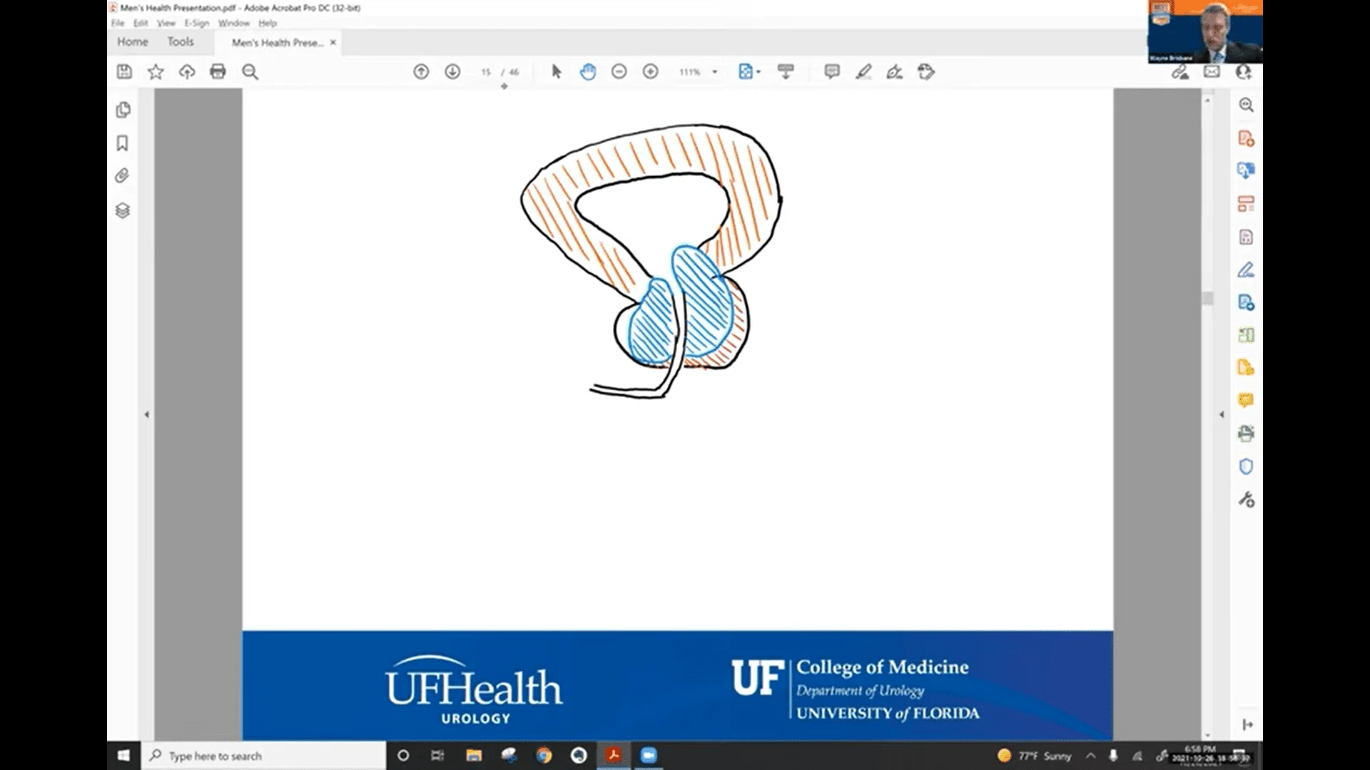
Task: Click the Save file icon
Action: tap(124, 71)
